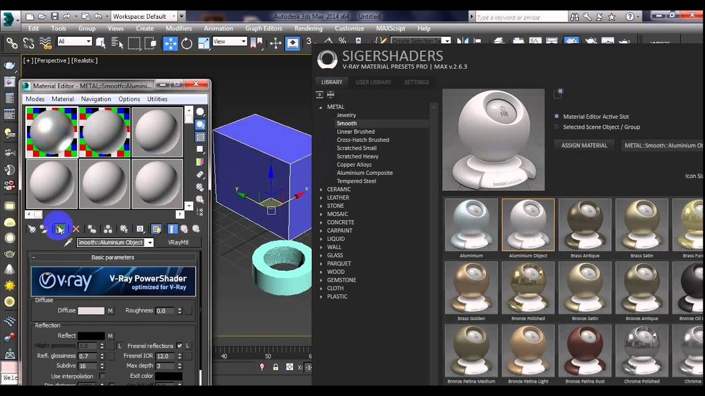Toggle the L lock beside Fresnel reflections
The image size is (705, 396).
[x=188, y=346]
